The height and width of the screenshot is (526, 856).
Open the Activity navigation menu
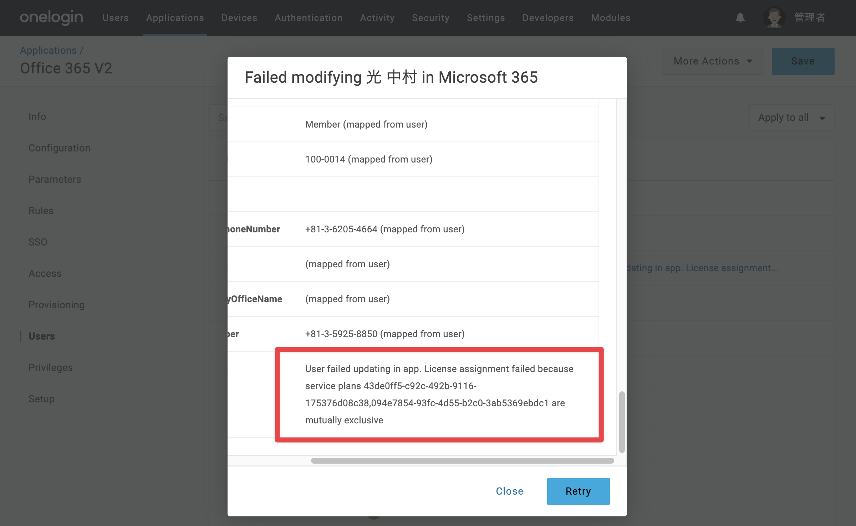coord(377,18)
